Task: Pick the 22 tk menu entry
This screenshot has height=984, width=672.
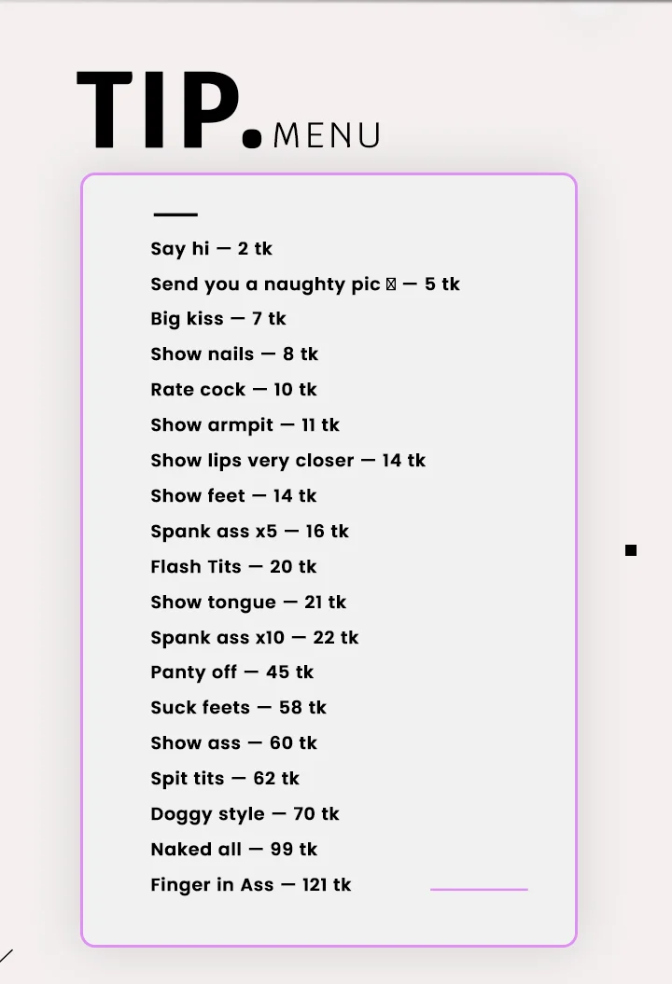Action: click(254, 638)
